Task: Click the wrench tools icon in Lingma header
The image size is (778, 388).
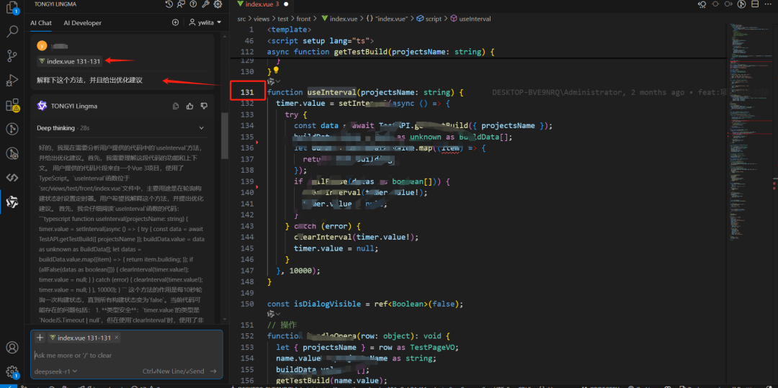Action: (x=205, y=4)
